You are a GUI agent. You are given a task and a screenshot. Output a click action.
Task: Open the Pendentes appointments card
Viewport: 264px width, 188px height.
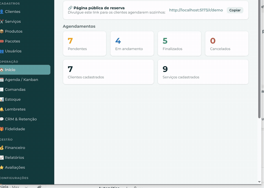click(84, 44)
